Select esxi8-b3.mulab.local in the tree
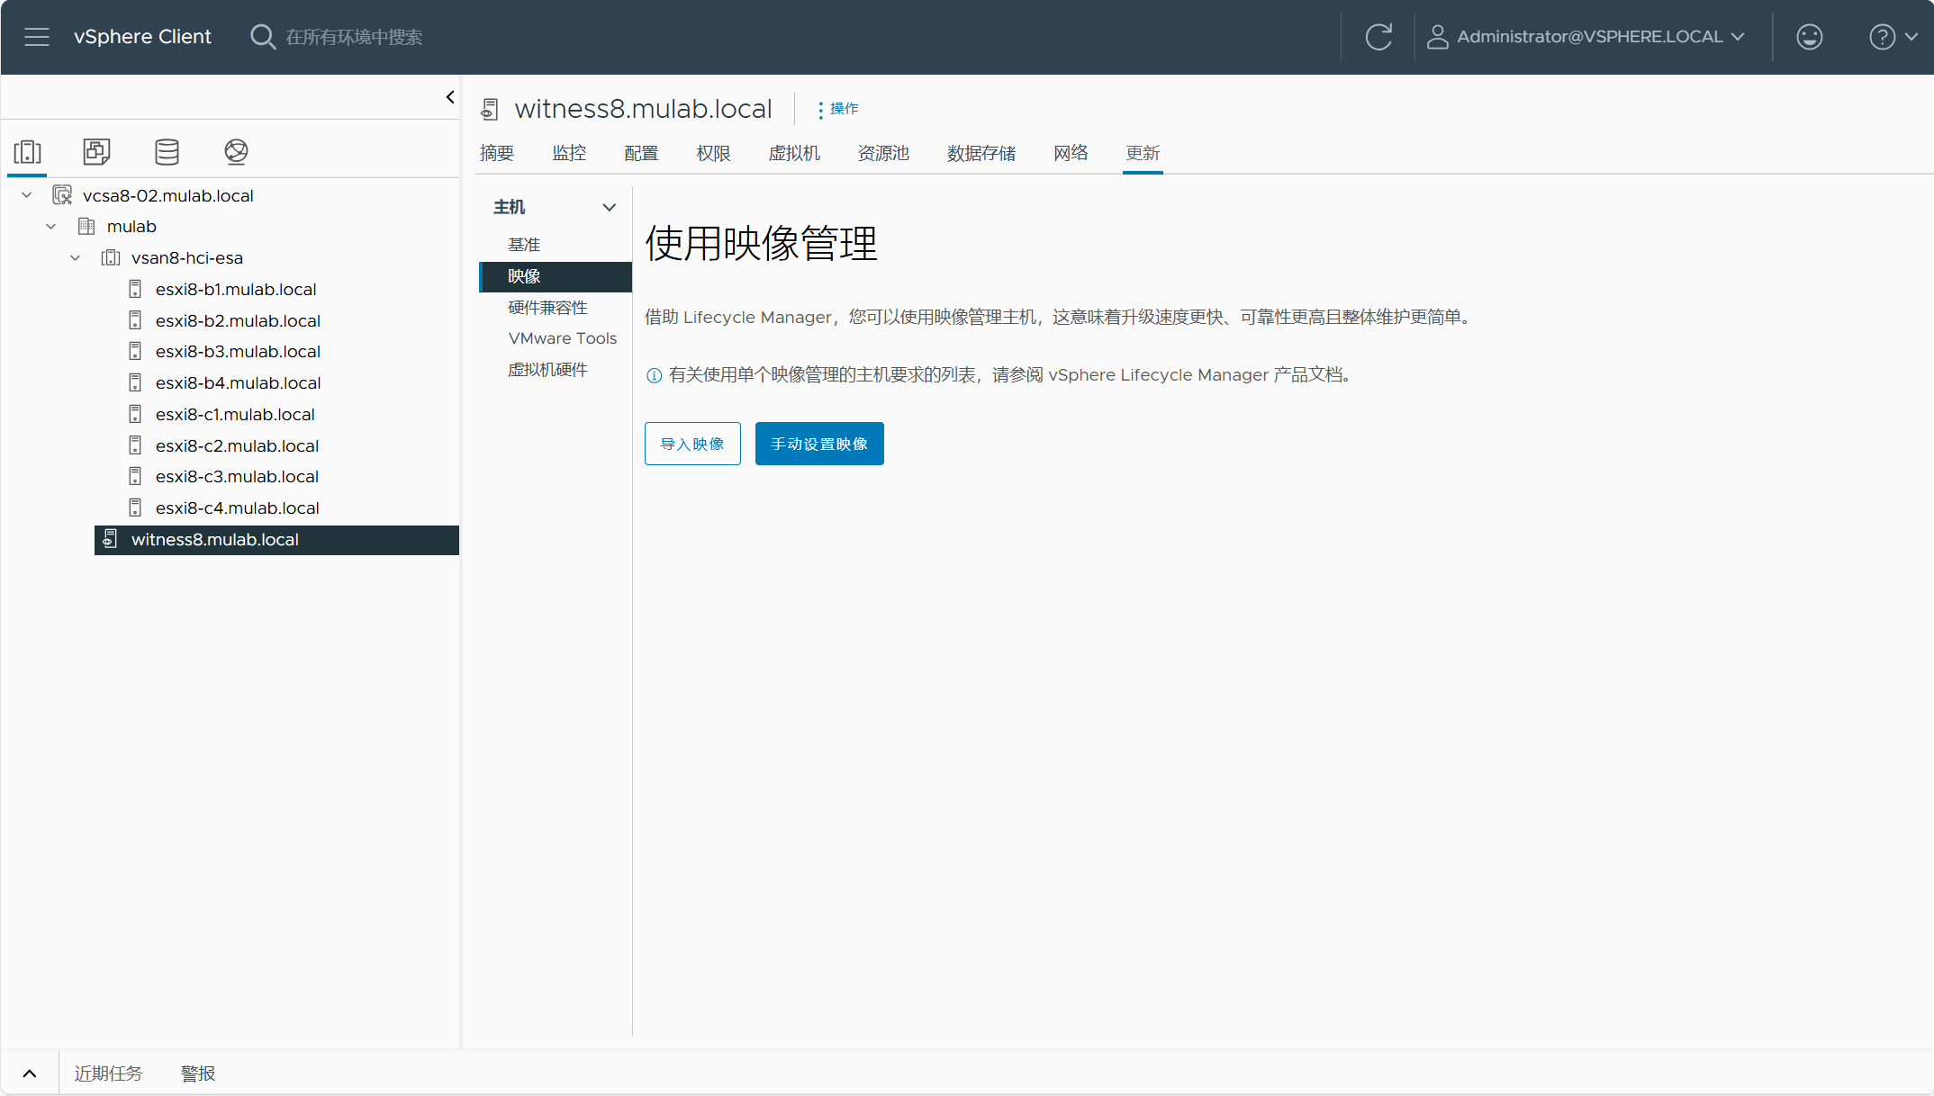 coord(238,351)
